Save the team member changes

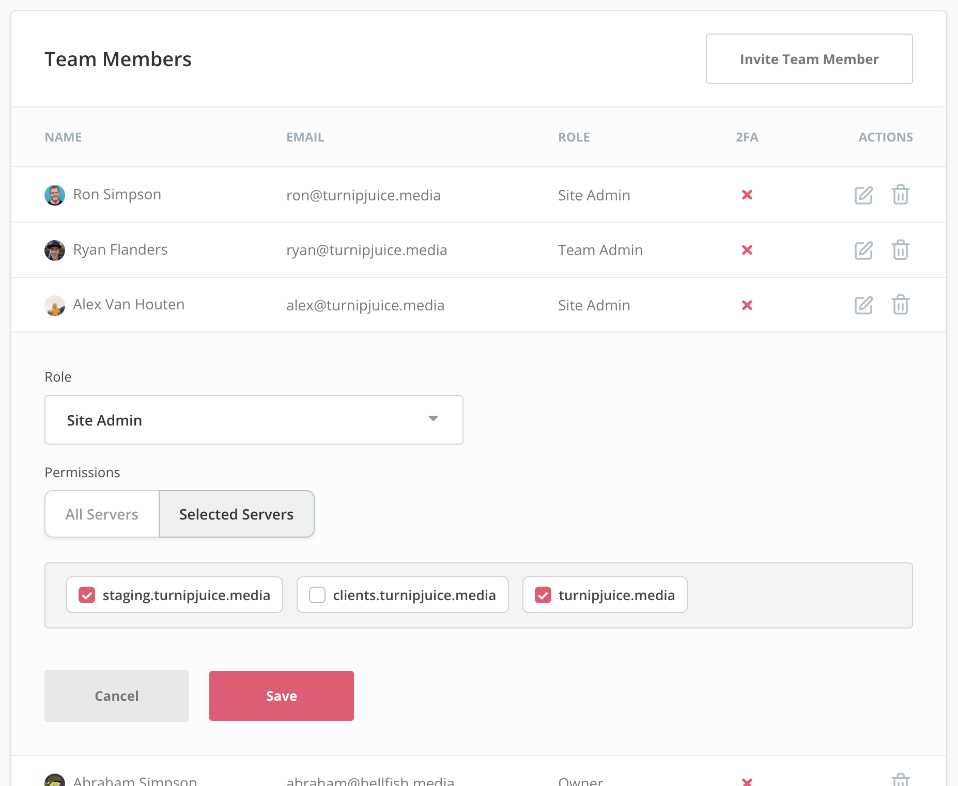coord(281,696)
